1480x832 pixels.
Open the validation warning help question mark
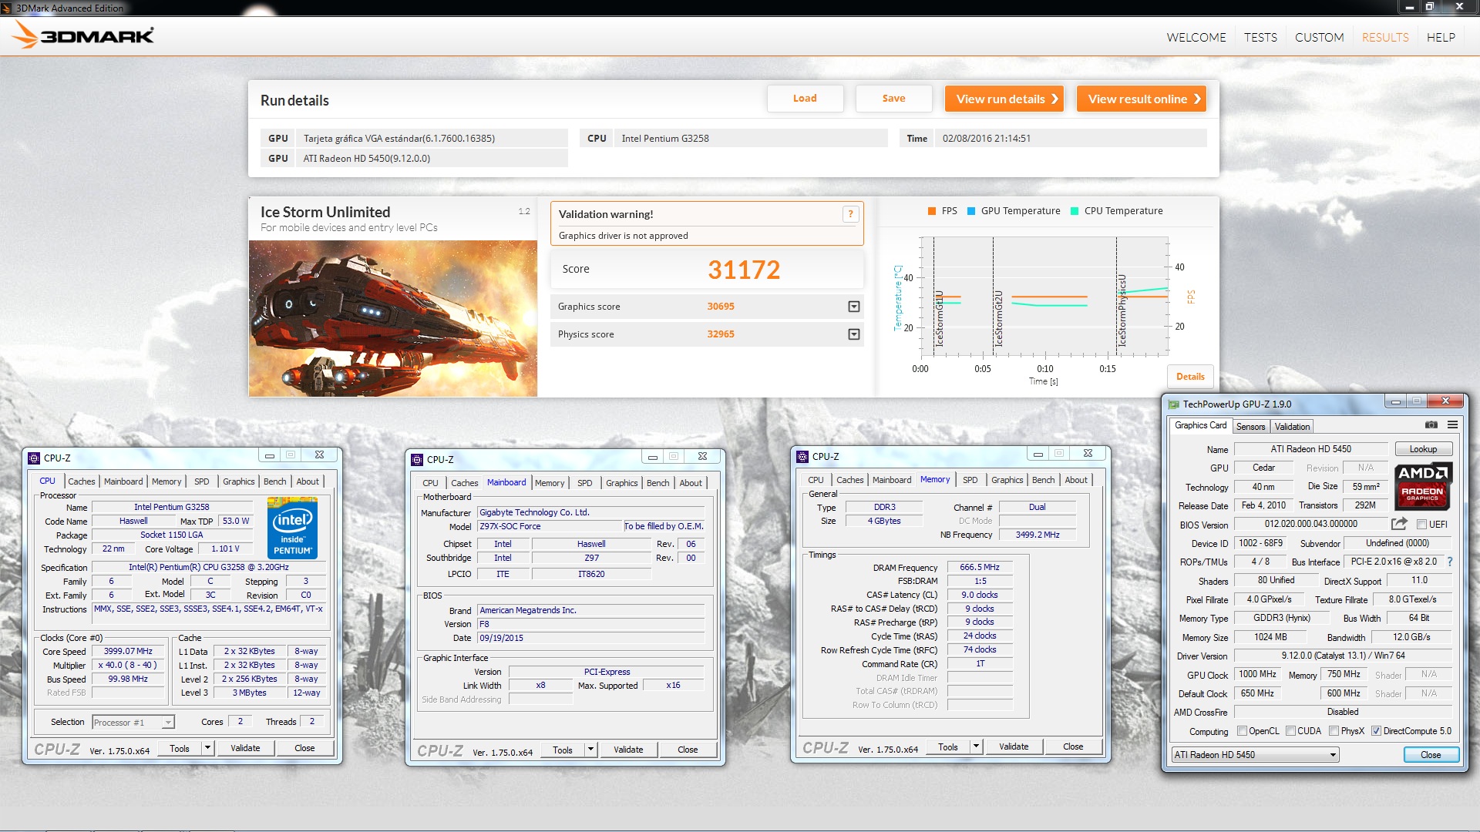[x=850, y=214]
